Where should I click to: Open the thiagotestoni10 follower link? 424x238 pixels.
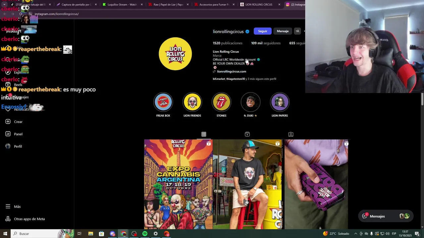(x=236, y=79)
